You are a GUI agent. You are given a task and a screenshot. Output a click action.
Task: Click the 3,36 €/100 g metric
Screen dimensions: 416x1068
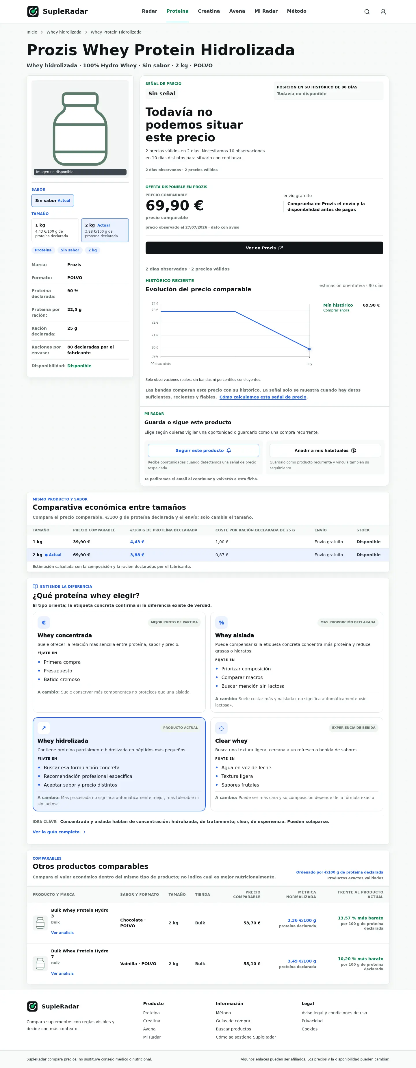(302, 920)
